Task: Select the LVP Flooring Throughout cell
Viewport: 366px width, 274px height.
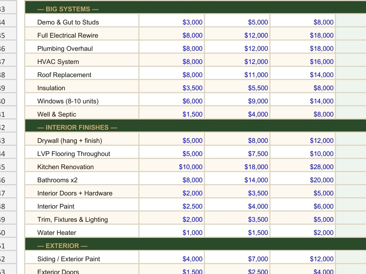Action: point(82,152)
